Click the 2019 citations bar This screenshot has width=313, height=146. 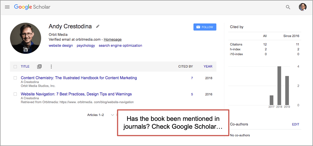pos(287,91)
